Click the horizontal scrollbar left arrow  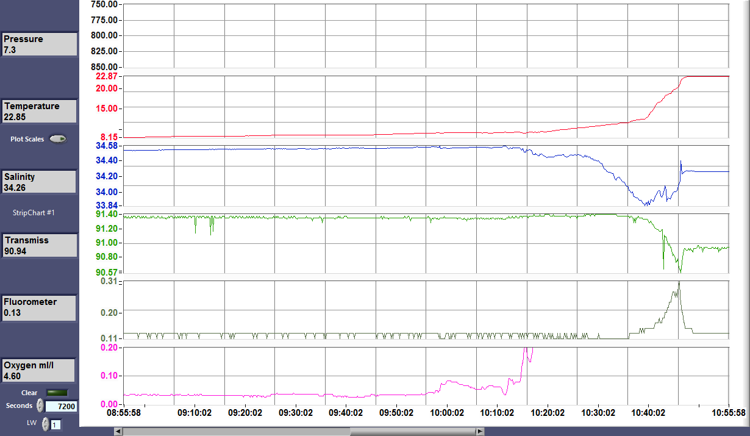pyautogui.click(x=118, y=431)
